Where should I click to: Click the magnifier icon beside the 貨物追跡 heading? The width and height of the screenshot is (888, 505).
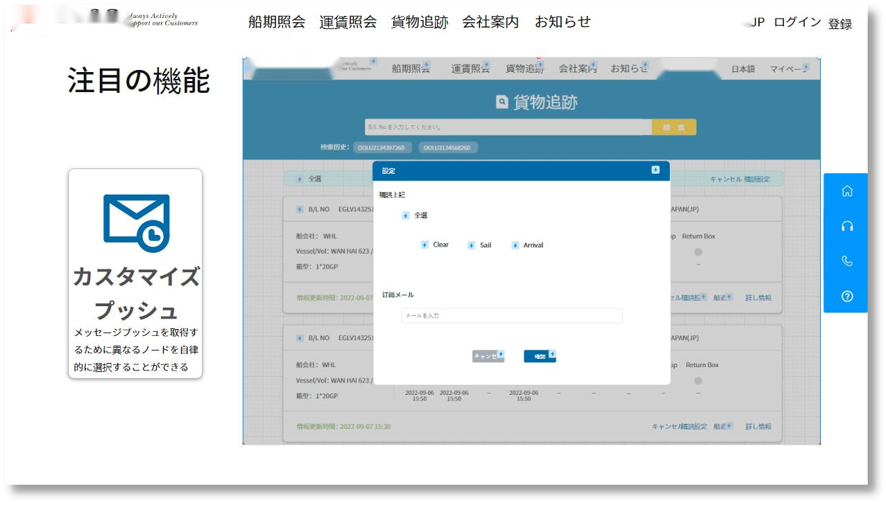coord(502,103)
